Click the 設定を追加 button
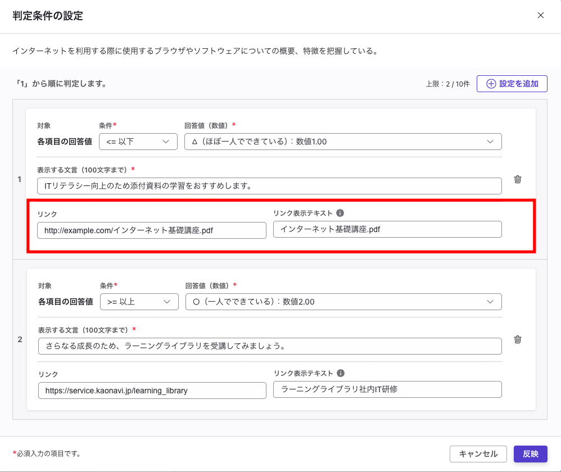The height and width of the screenshot is (472, 561). [512, 83]
